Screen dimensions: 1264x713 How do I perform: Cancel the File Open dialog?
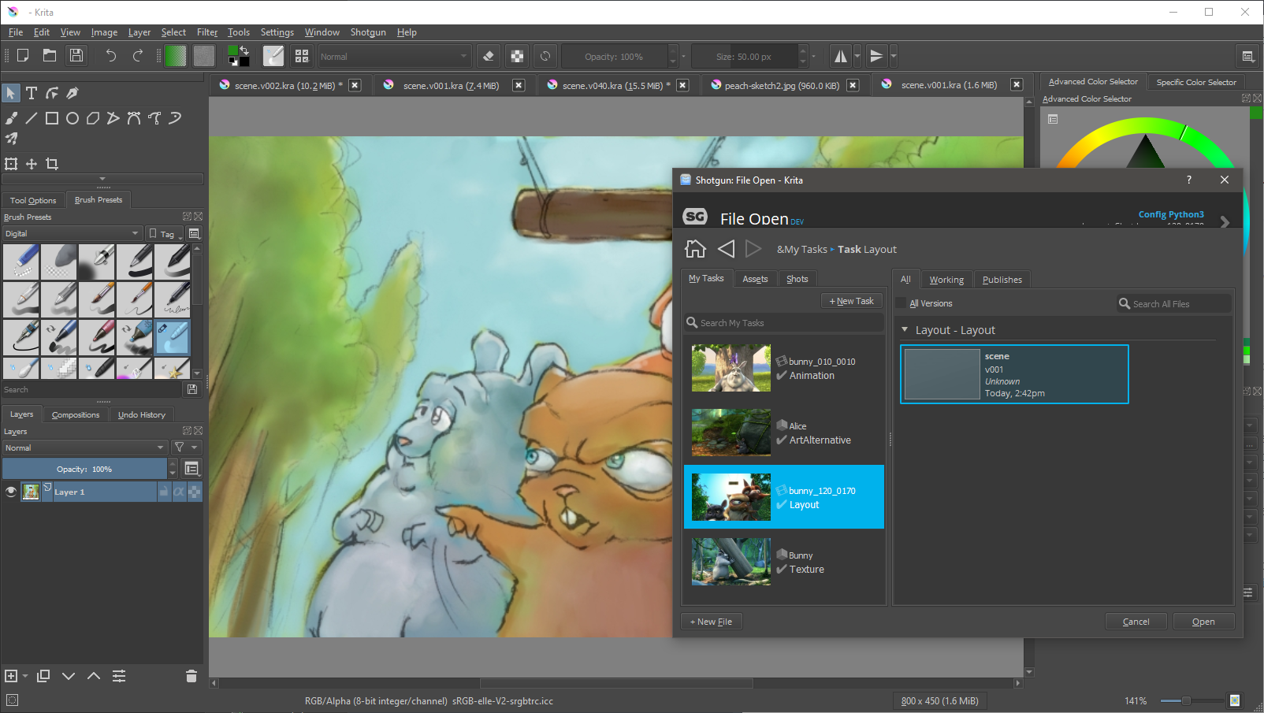click(1136, 622)
